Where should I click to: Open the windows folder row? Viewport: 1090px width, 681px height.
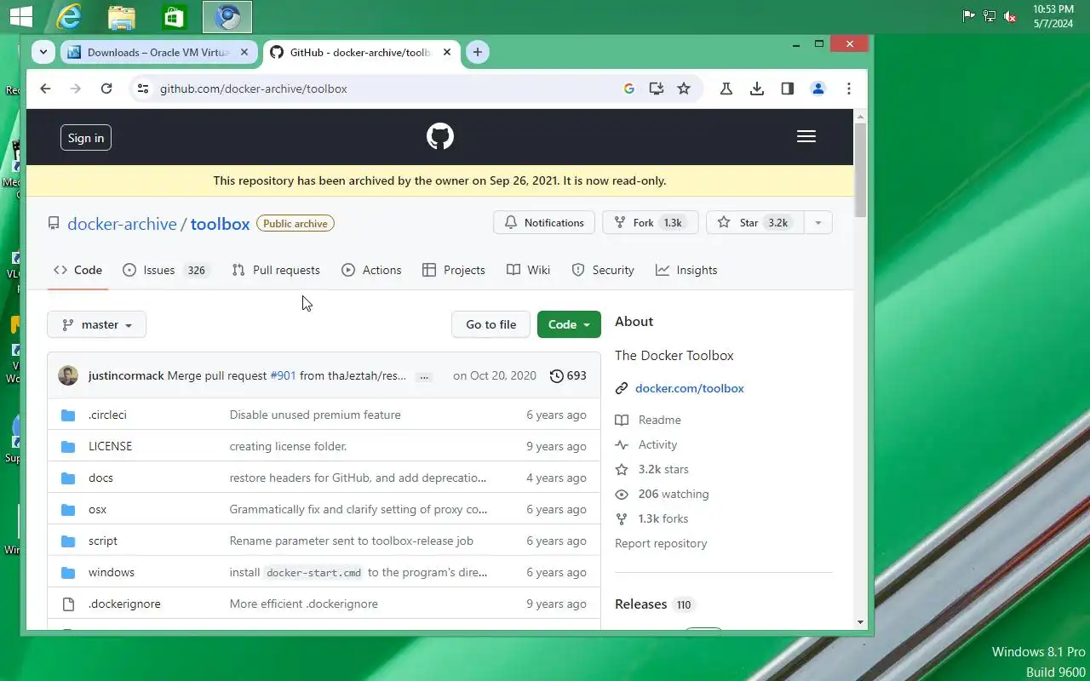click(x=324, y=572)
